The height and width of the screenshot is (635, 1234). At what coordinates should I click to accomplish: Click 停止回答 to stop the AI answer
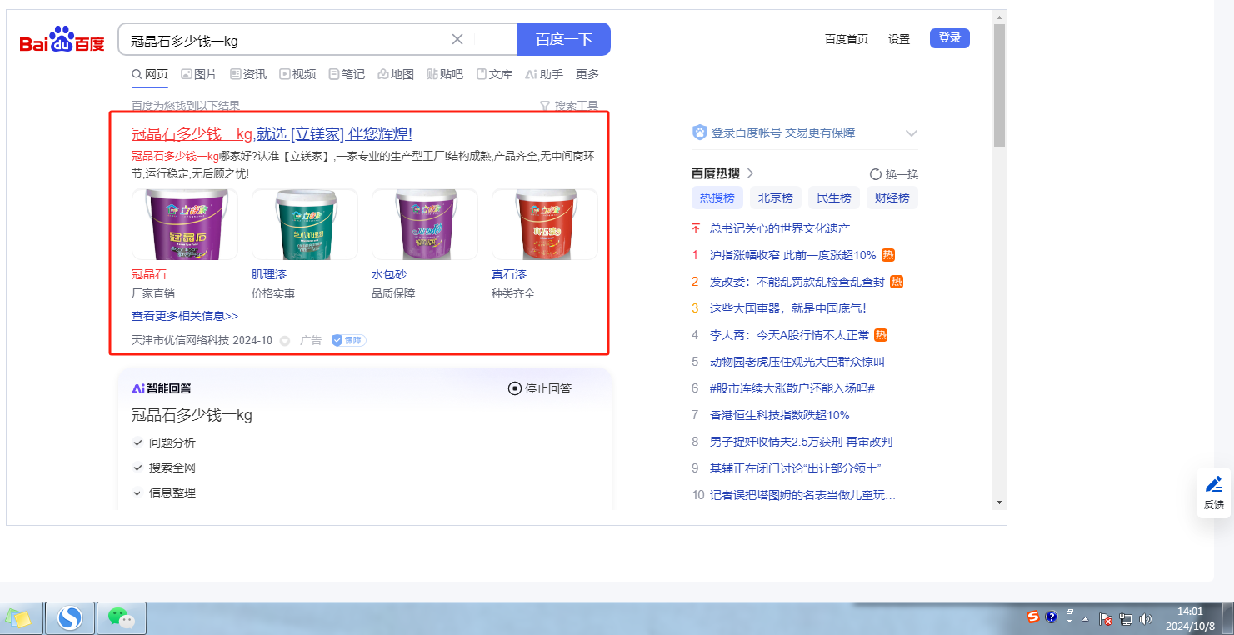click(x=540, y=388)
